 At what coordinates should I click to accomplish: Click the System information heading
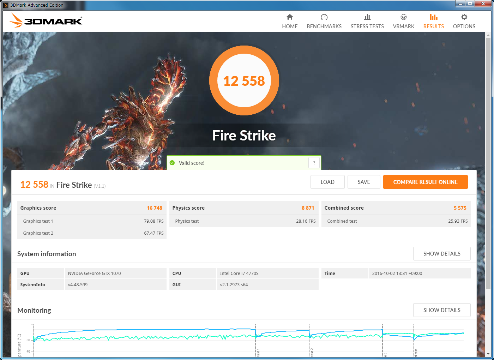click(47, 254)
